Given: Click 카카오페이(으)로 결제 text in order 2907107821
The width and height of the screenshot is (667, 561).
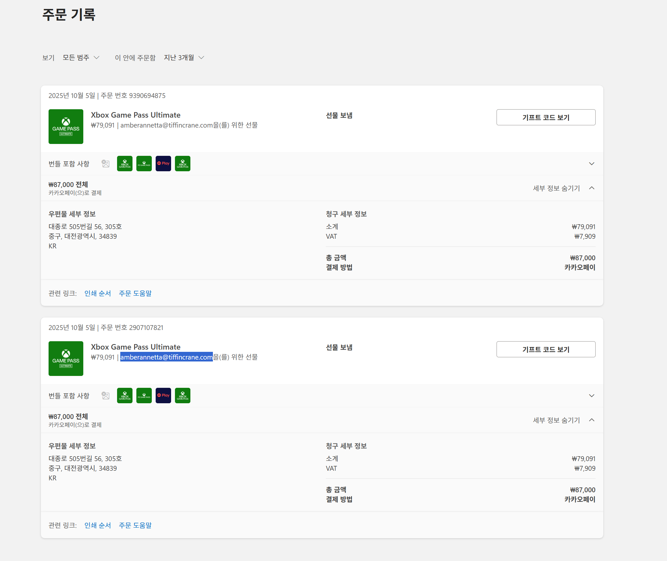Looking at the screenshot, I should pos(75,425).
